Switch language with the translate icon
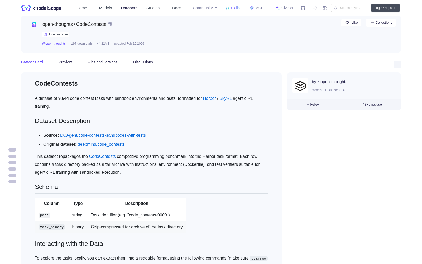 [x=325, y=8]
